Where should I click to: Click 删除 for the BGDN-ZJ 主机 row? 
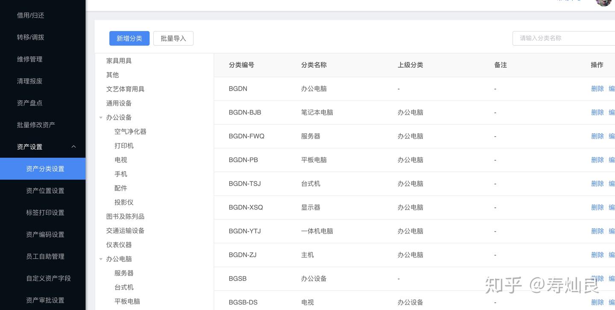click(597, 255)
